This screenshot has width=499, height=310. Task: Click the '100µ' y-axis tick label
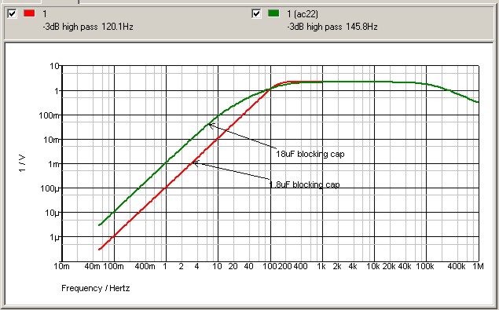pos(50,188)
